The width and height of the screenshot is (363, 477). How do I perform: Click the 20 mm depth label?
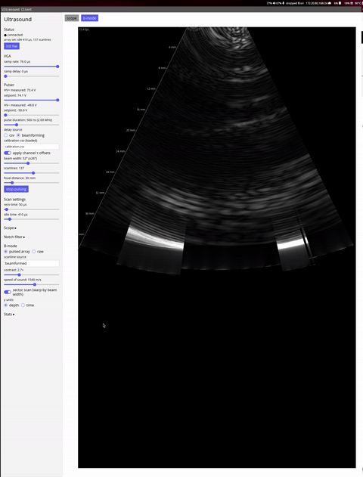point(131,130)
